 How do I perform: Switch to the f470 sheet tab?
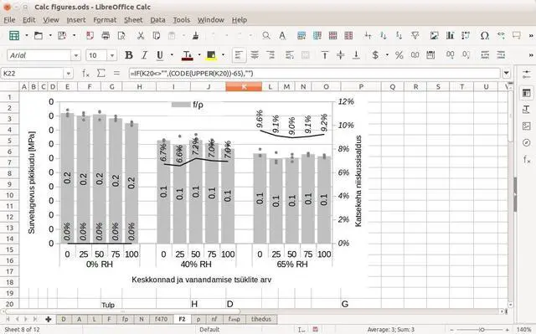pos(162,319)
